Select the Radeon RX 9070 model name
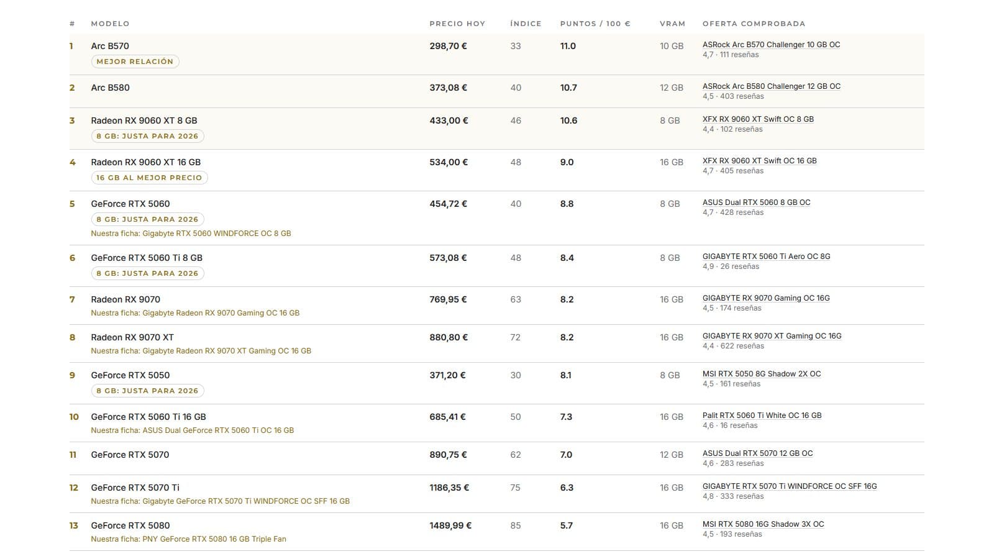 tap(125, 299)
